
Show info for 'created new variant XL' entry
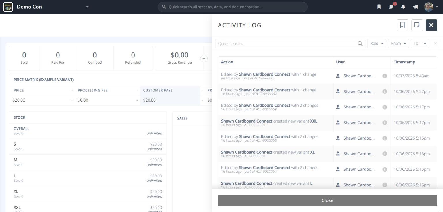(384, 154)
